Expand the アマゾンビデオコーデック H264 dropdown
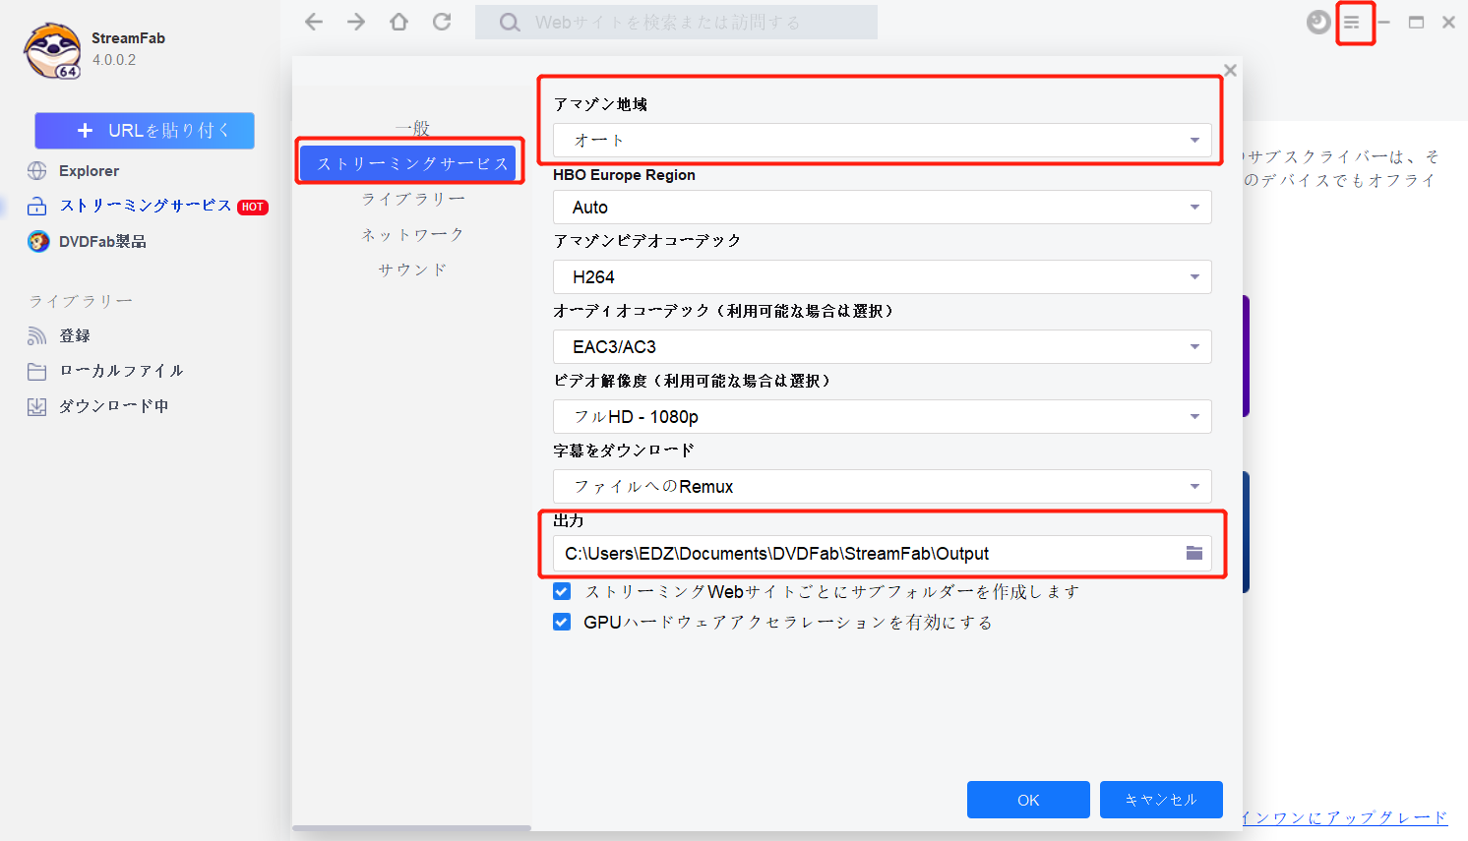 tap(882, 276)
